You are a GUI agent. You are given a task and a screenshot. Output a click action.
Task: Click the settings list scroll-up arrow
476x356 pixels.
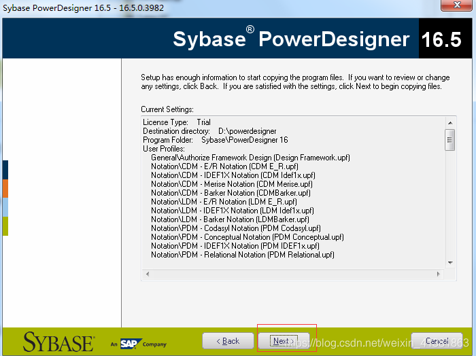click(x=450, y=123)
